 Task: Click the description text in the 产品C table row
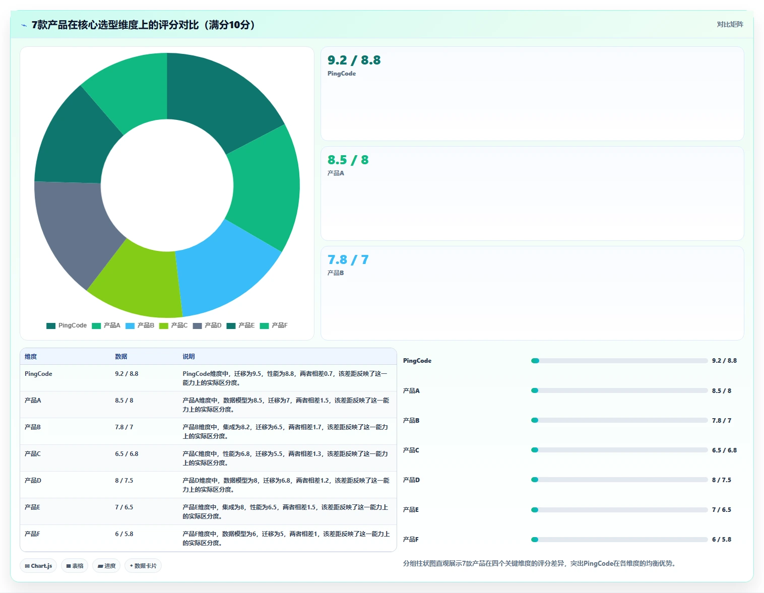[x=285, y=458]
